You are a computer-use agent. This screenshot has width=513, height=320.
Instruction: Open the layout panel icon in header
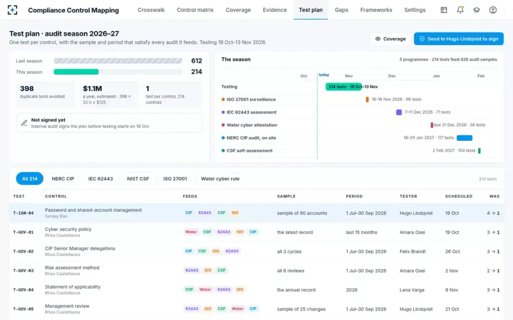tap(444, 10)
